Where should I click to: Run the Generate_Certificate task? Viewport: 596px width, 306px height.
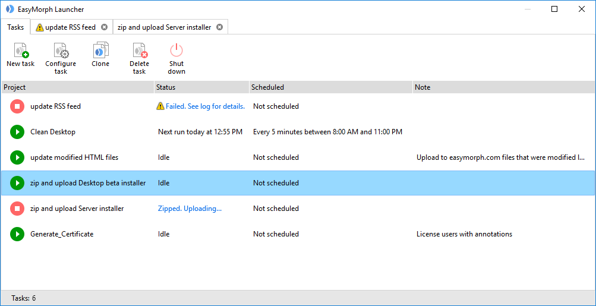click(17, 234)
